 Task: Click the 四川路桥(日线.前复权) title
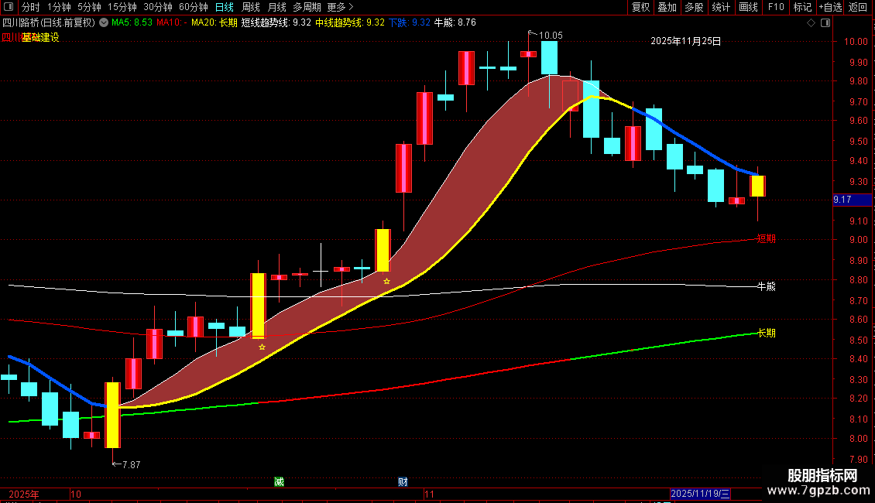(x=49, y=23)
